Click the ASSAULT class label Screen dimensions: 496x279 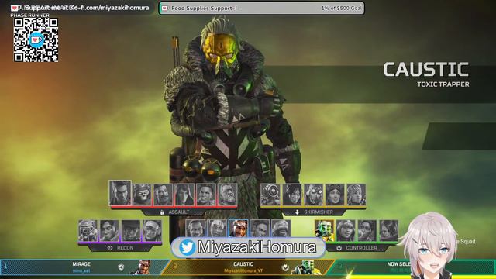click(x=179, y=212)
